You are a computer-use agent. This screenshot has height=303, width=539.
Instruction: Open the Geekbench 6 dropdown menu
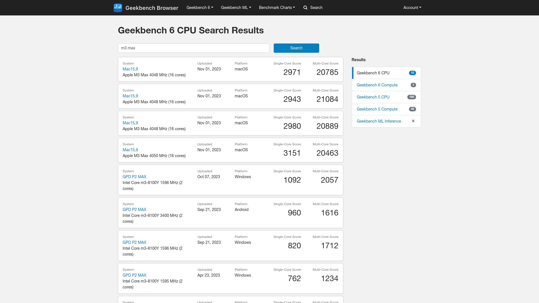200,8
